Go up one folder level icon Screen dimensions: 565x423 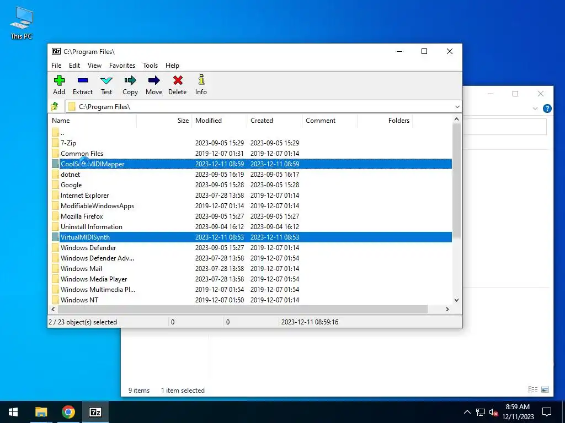[x=55, y=106]
